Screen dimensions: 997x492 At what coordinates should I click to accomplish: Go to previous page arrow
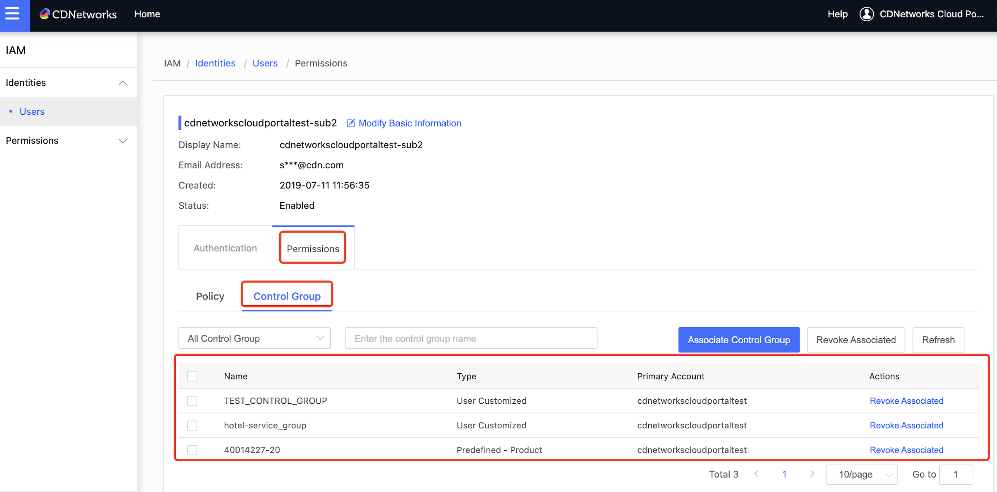[x=756, y=474]
